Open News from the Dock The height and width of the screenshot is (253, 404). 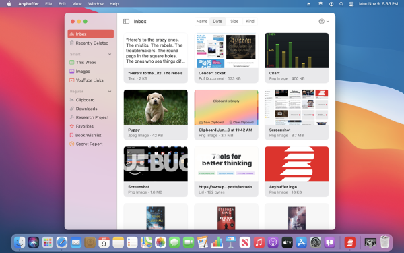tap(245, 242)
